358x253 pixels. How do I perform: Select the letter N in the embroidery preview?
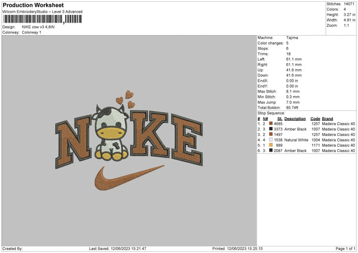point(73,141)
